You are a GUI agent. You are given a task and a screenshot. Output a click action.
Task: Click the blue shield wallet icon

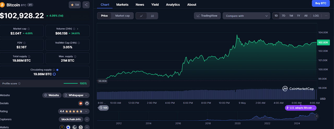click(x=68, y=127)
